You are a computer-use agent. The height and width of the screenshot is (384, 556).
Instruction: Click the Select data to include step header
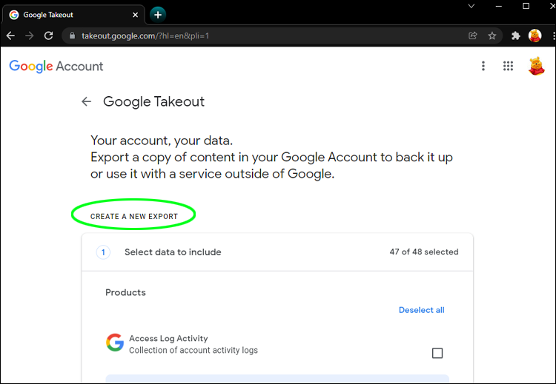(x=173, y=252)
